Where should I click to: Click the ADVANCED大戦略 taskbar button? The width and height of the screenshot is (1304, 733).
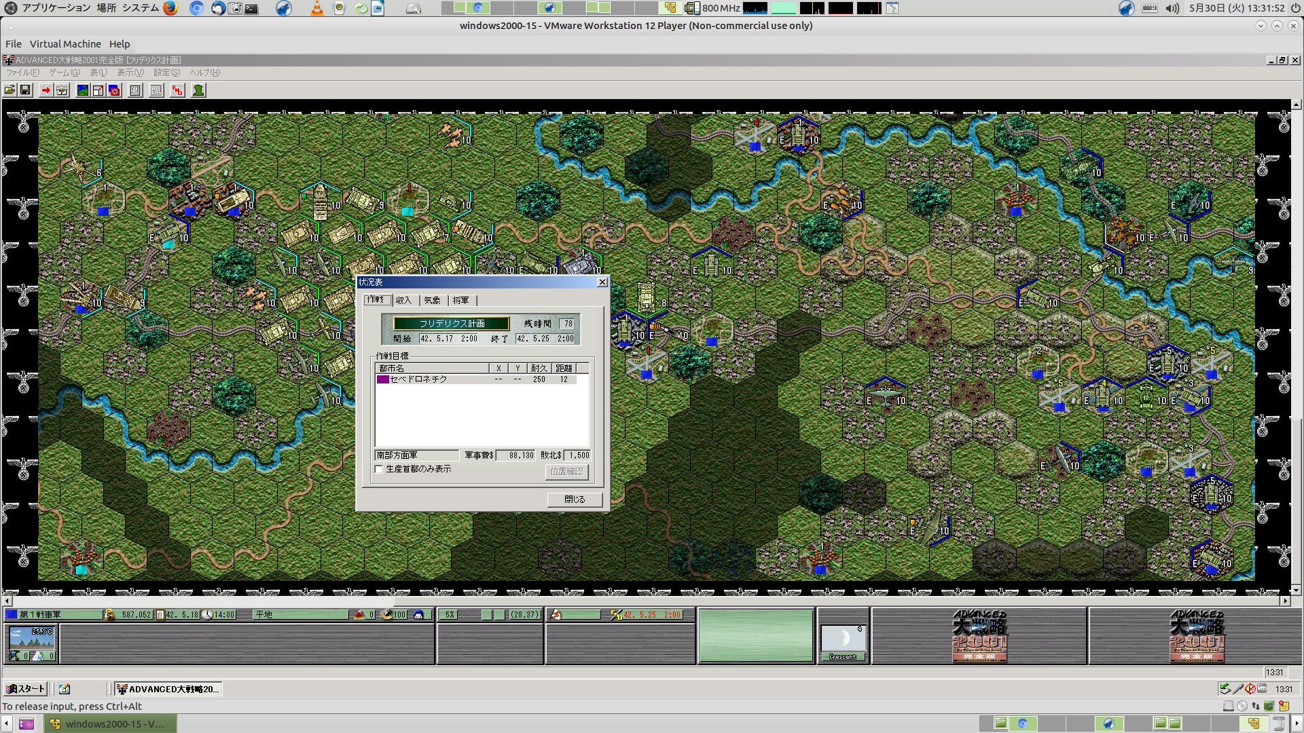click(x=168, y=689)
